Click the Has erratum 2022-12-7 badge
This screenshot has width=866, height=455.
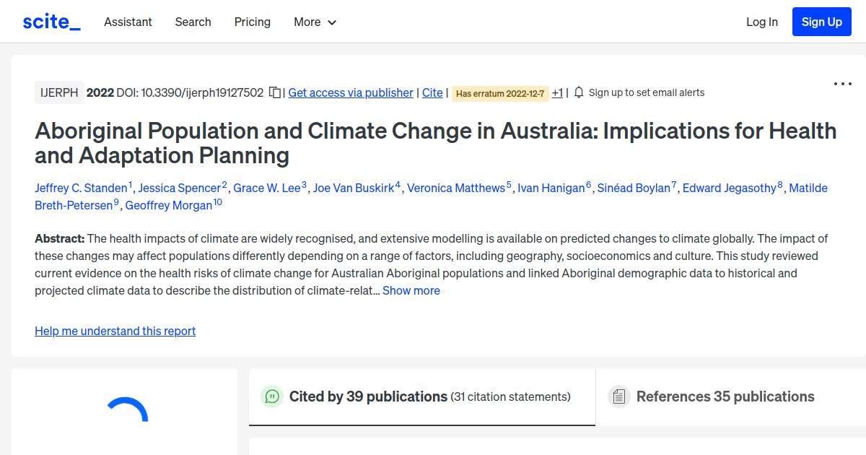point(499,94)
